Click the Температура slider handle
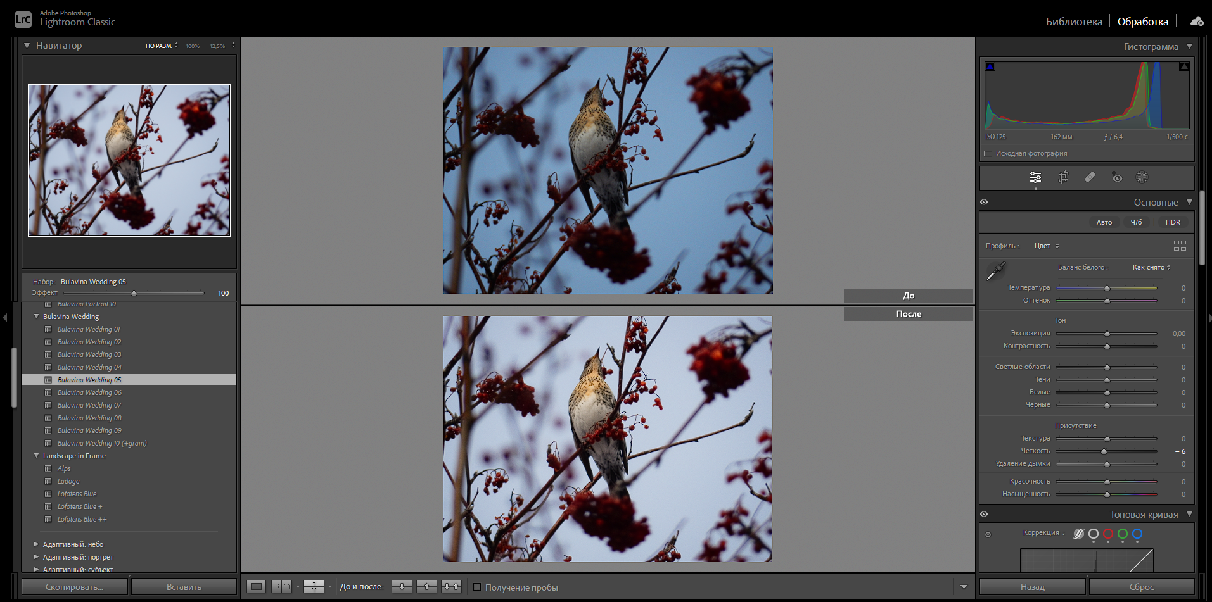Viewport: 1212px width, 602px height. tap(1107, 288)
